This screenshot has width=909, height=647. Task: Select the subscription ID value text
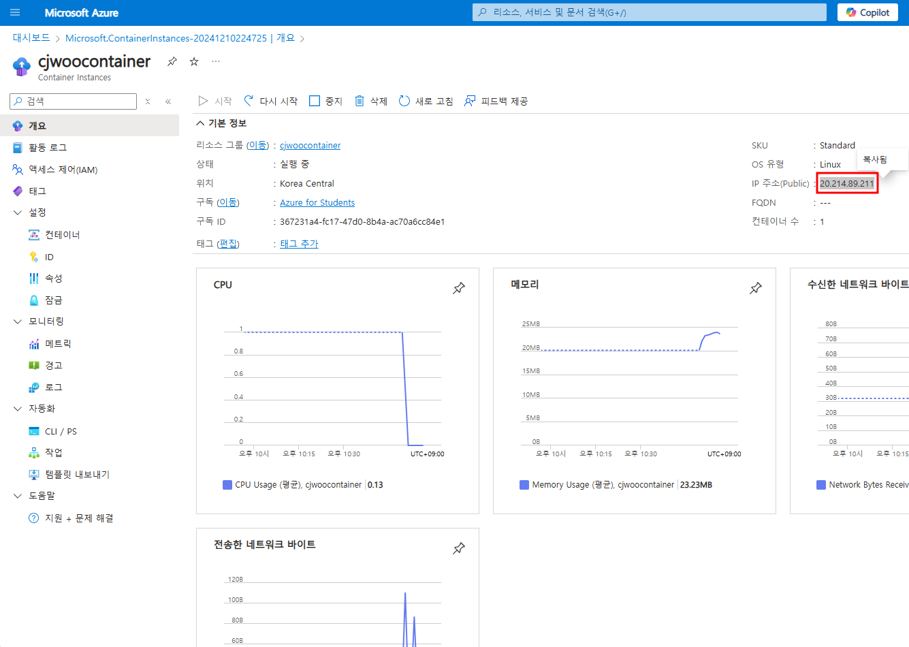[x=362, y=222]
